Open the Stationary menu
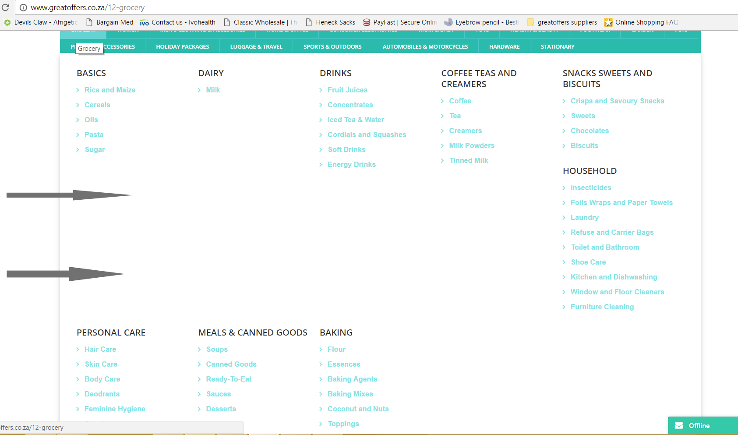This screenshot has height=435, width=738. tap(558, 46)
